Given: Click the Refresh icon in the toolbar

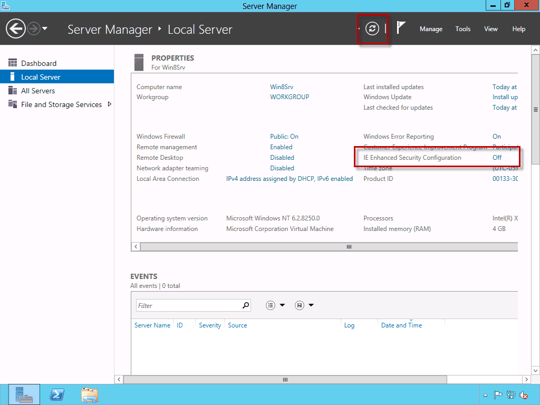Looking at the screenshot, I should click(x=372, y=29).
